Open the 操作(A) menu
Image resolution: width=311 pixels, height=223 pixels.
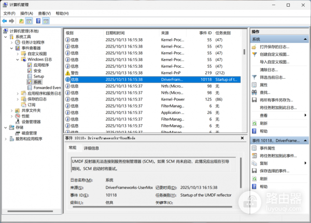26,13
